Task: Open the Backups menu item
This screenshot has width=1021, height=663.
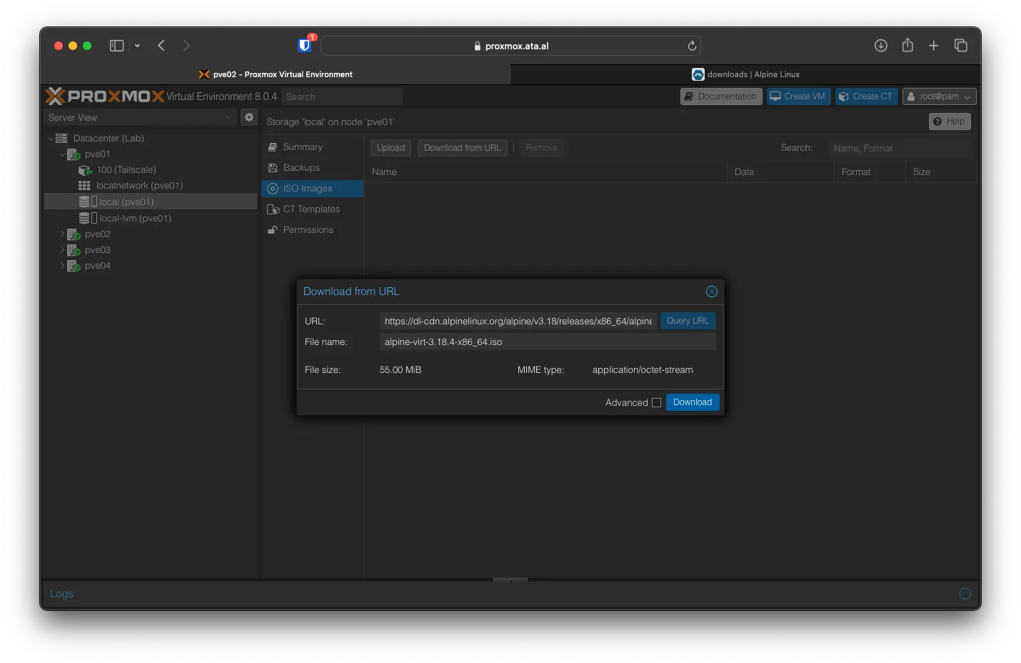Action: pyautogui.click(x=312, y=168)
